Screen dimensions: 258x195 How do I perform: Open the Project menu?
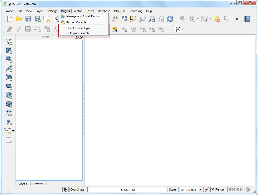pos(9,11)
